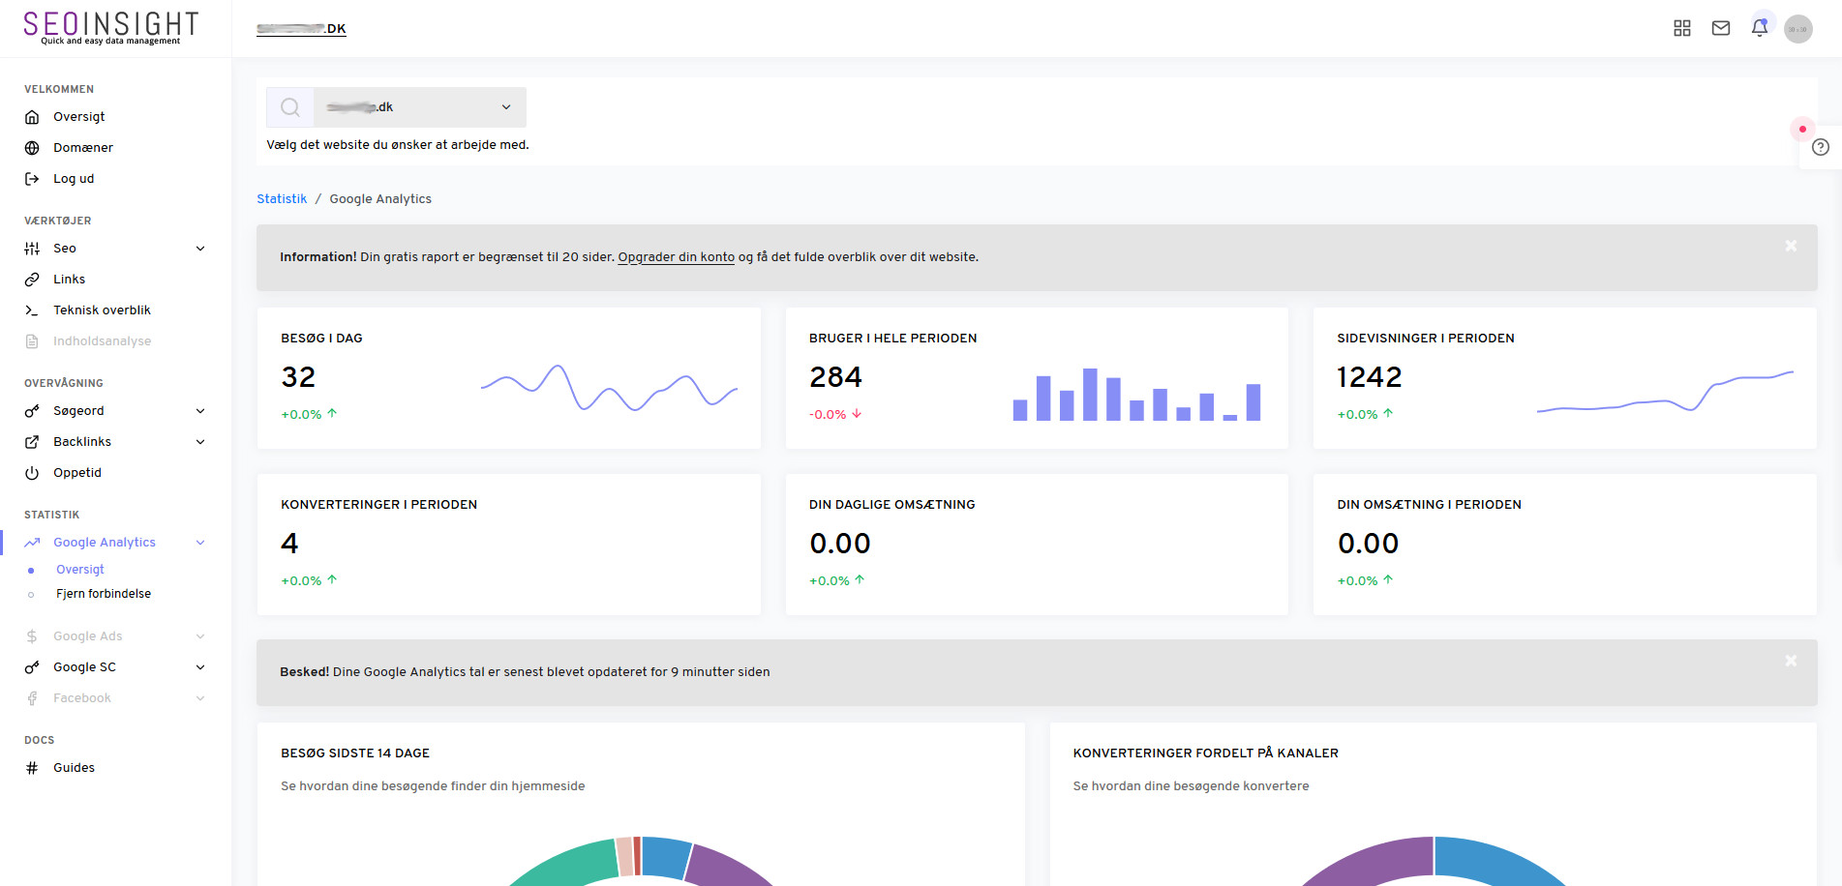Click the apps grid icon in top bar
This screenshot has width=1842, height=886.
tap(1682, 28)
